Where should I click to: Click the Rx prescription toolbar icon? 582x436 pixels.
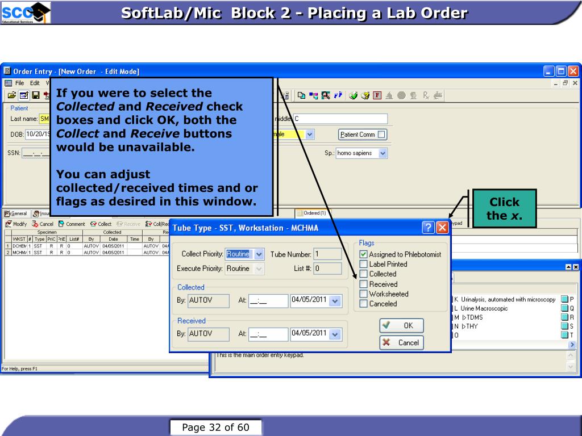pyautogui.click(x=426, y=95)
